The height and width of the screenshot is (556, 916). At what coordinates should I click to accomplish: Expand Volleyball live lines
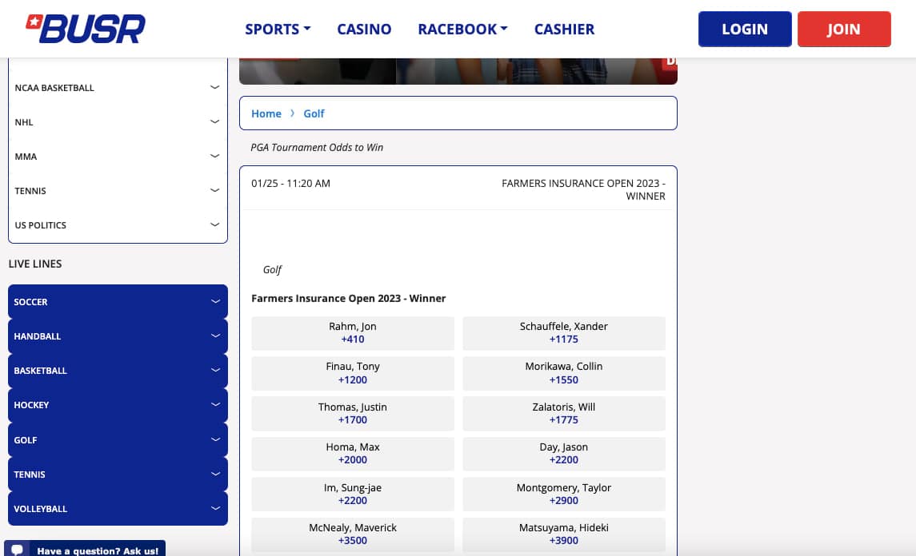click(118, 509)
